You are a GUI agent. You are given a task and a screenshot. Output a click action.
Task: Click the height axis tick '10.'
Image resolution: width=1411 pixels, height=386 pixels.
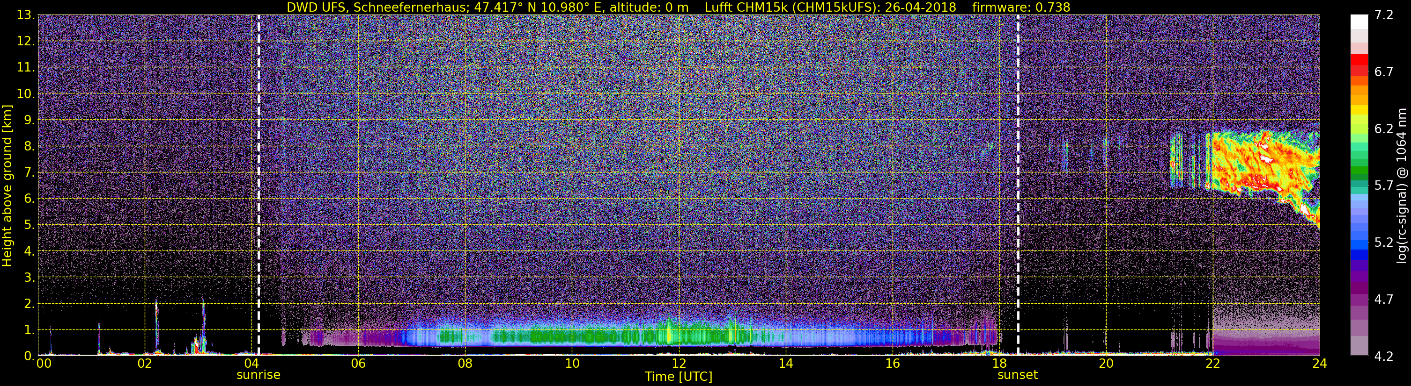(x=26, y=94)
